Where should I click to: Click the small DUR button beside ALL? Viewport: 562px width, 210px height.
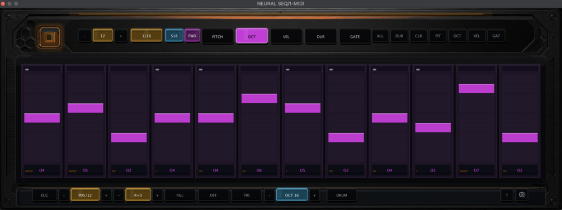point(399,36)
